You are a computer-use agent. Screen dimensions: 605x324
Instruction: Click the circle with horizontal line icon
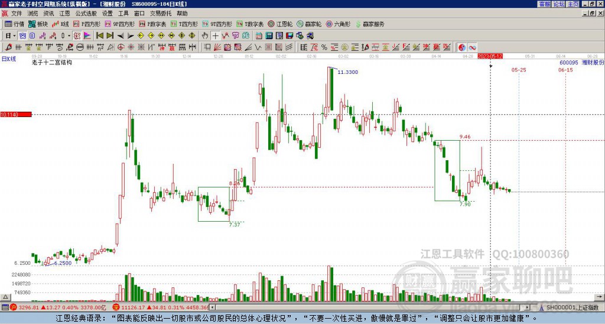[80, 47]
